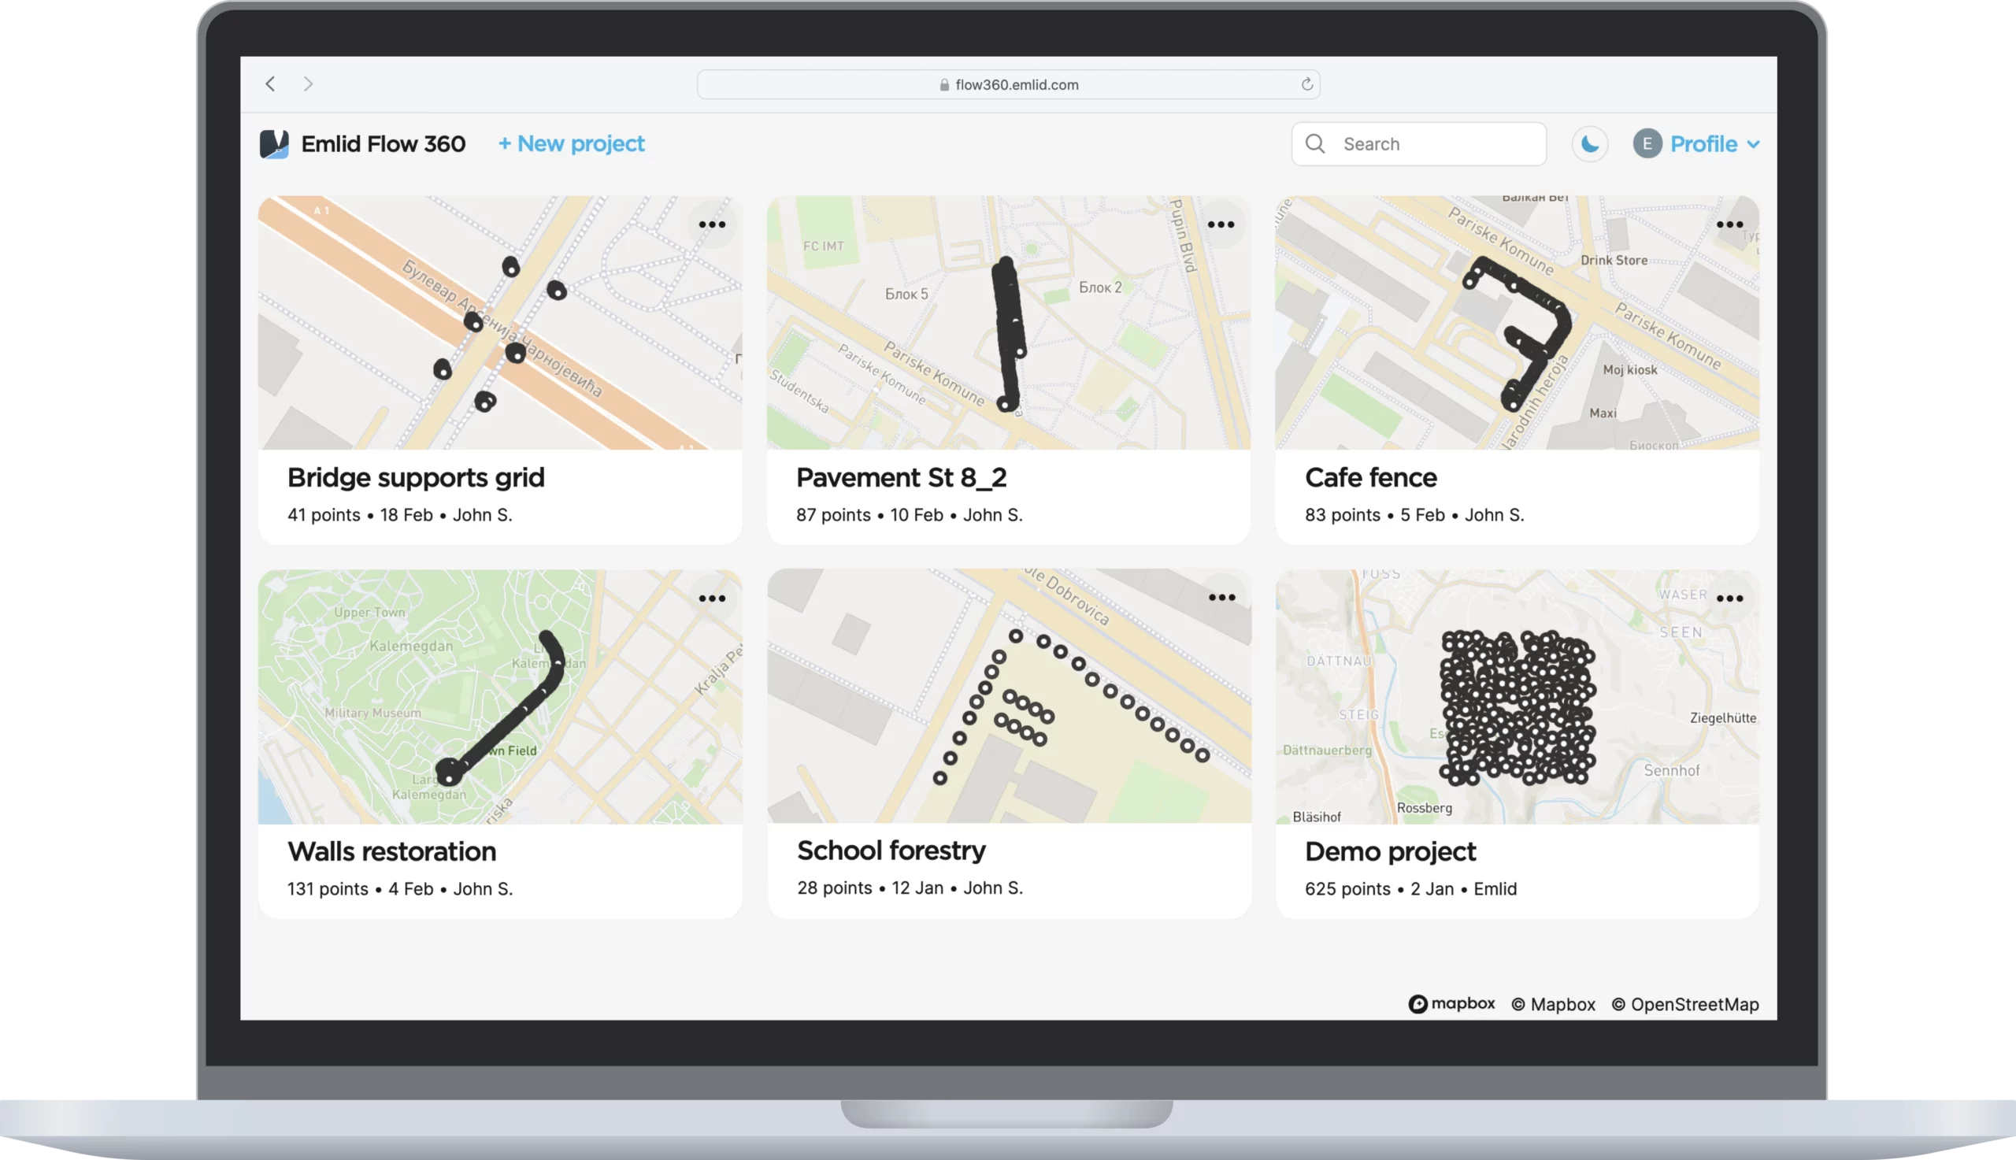2016x1160 pixels.
Task: Reload the page via refresh icon
Action: pyautogui.click(x=1306, y=84)
